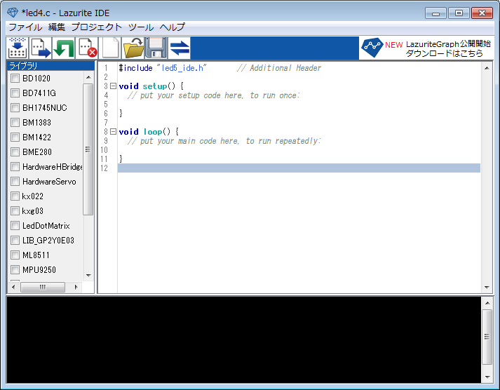500x390 pixels.
Task: Tick the ML8511 library checkbox
Action: 15,255
